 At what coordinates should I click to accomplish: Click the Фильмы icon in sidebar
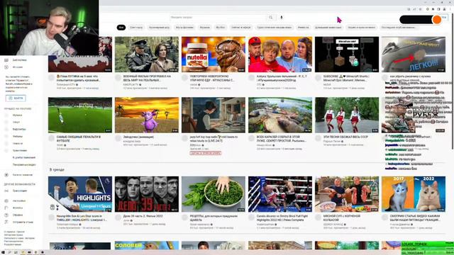coord(6,136)
